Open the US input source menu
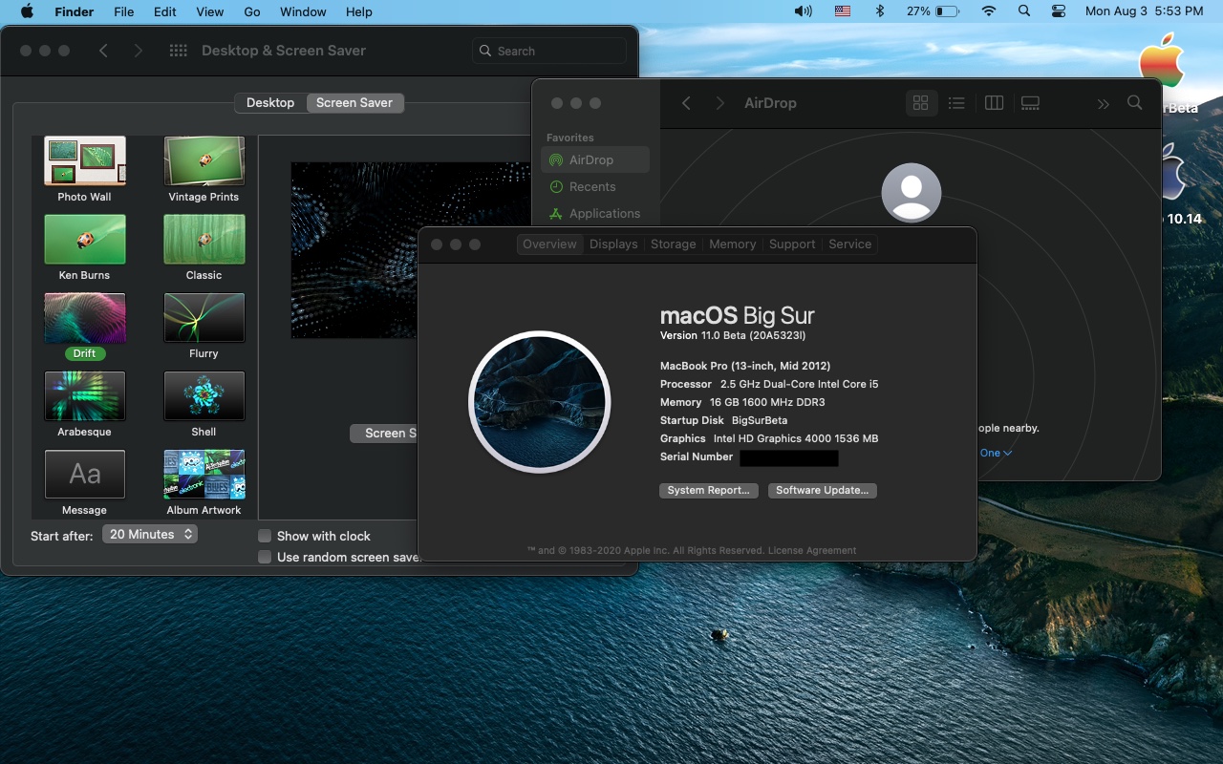Screen dimensions: 1223x764 pyautogui.click(x=842, y=11)
